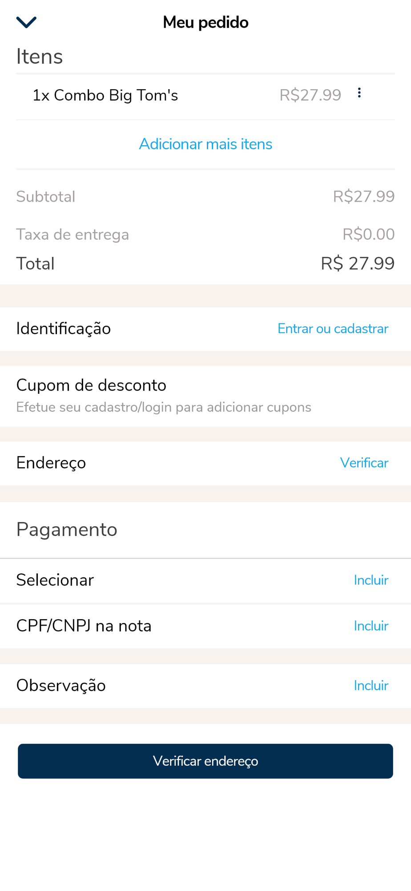Tap Adicionar mais itens link
The height and width of the screenshot is (891, 411).
[205, 144]
